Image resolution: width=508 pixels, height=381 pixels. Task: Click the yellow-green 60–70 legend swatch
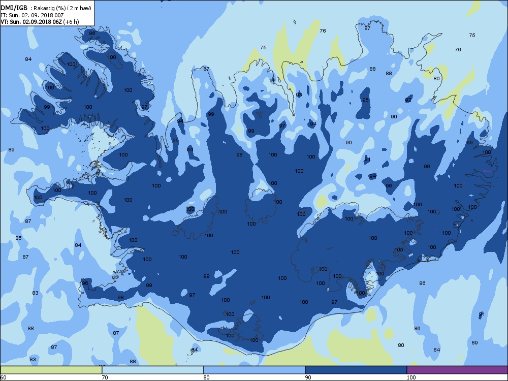click(51, 370)
